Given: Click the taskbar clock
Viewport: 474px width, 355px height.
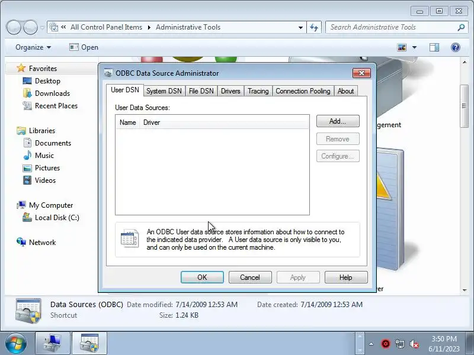Looking at the screenshot, I should coord(444,344).
